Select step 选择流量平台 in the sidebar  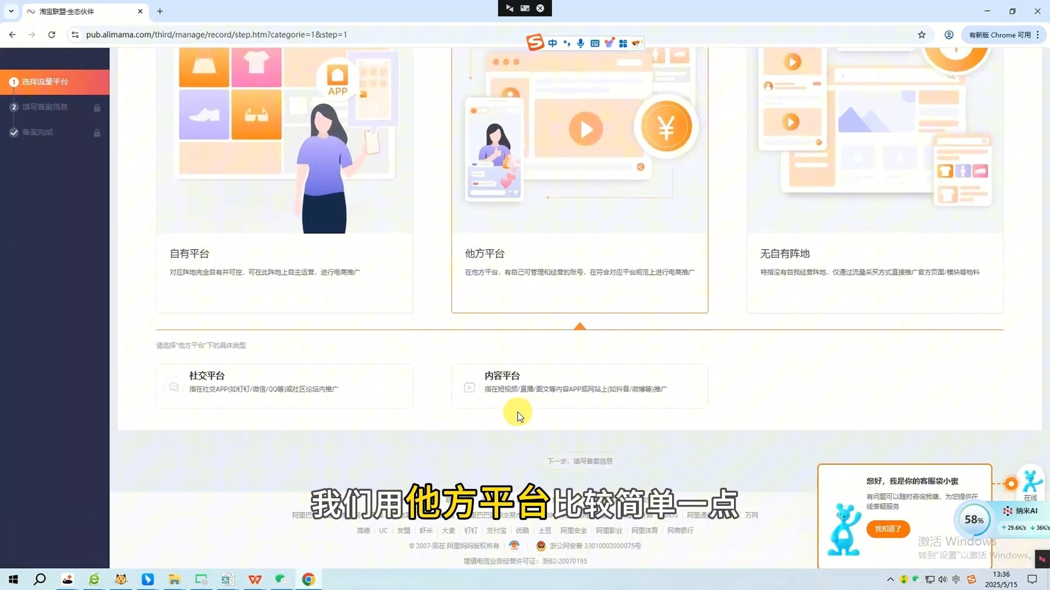(44, 81)
